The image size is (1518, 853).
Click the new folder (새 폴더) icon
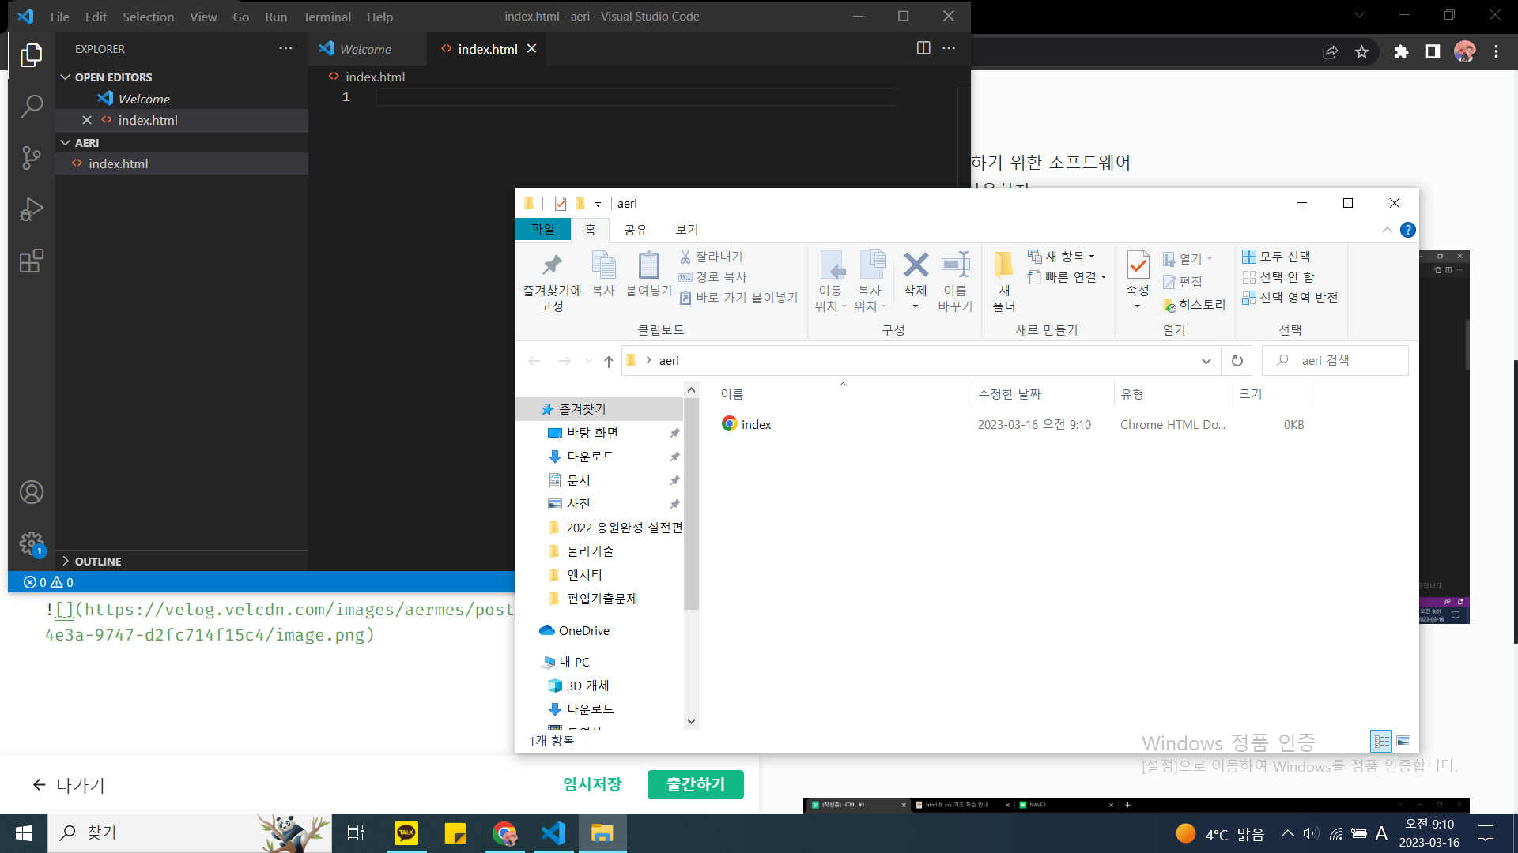[x=1003, y=266]
